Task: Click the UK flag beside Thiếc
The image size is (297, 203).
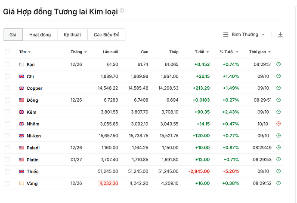Action: point(22,172)
